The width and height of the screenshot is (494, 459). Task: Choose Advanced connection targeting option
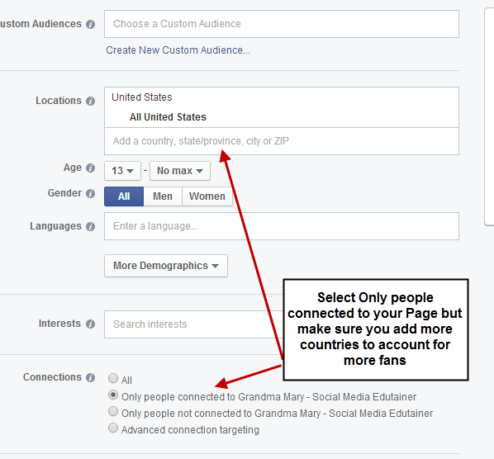click(x=113, y=428)
